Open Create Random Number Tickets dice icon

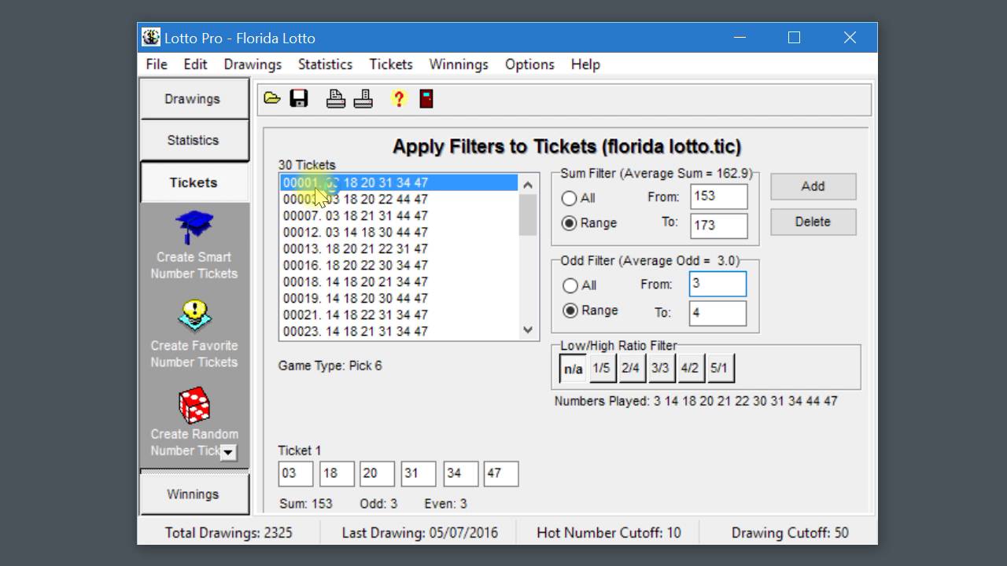pos(194,405)
